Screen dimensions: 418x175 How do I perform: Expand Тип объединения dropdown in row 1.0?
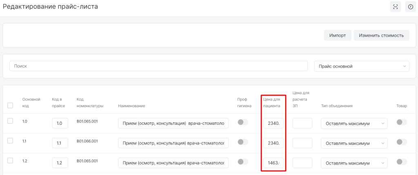(x=354, y=124)
